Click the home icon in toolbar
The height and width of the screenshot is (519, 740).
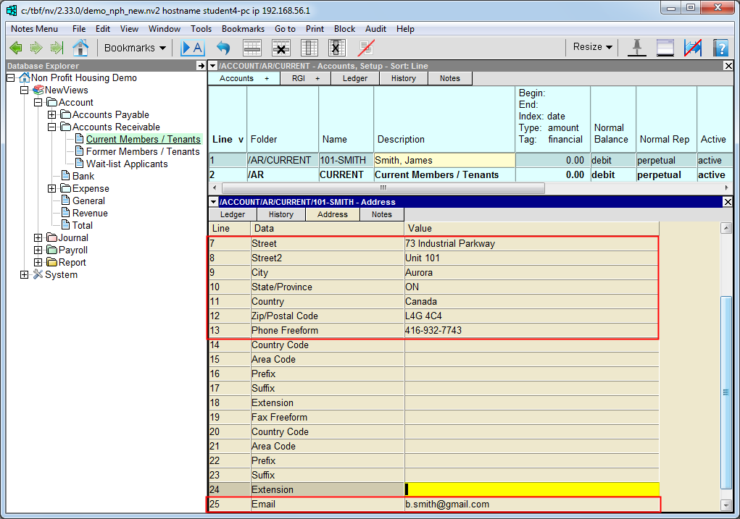click(80, 48)
